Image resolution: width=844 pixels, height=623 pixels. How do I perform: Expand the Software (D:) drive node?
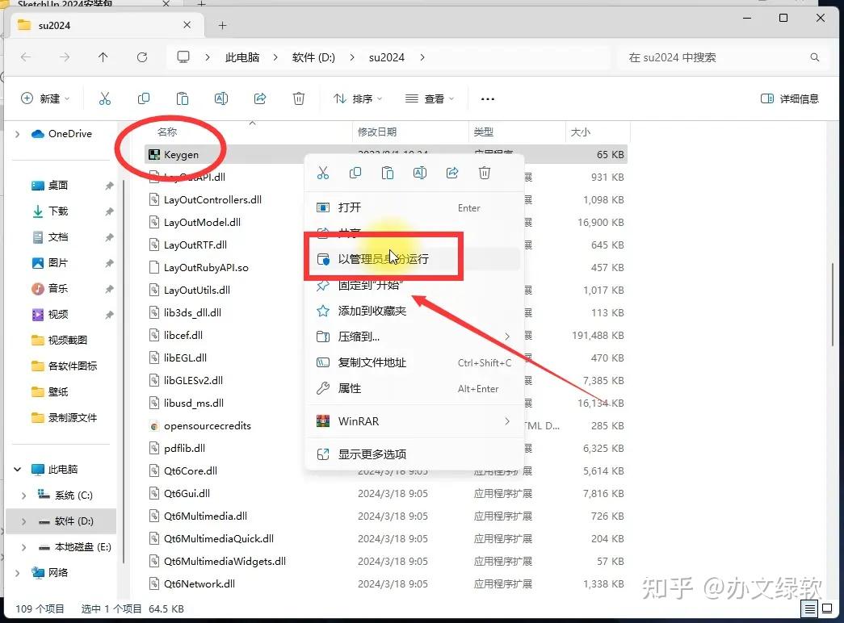coord(23,521)
